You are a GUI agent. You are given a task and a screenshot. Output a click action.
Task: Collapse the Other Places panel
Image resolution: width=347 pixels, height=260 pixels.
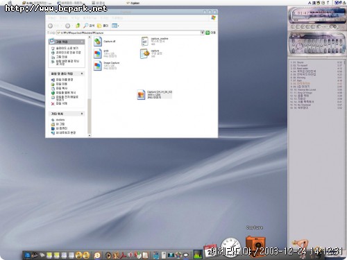click(82, 114)
